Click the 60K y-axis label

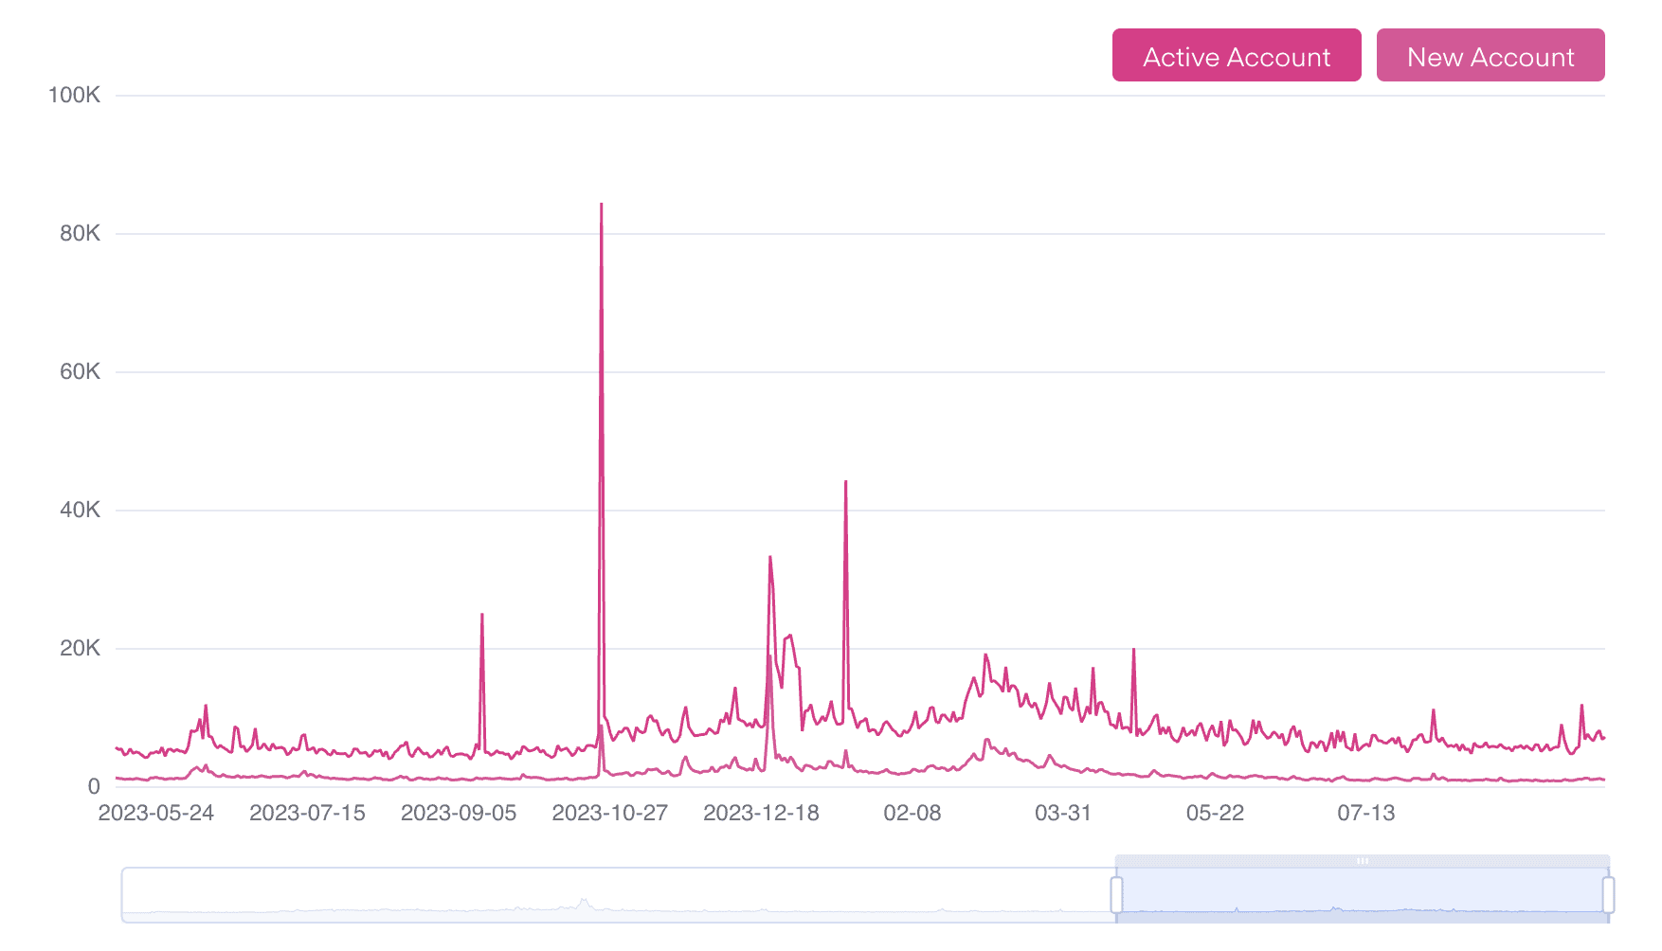[80, 371]
